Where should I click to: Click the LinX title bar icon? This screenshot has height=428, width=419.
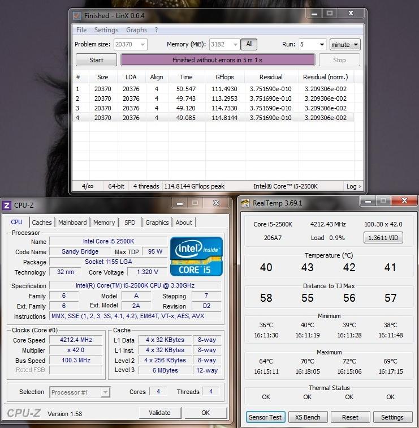77,15
